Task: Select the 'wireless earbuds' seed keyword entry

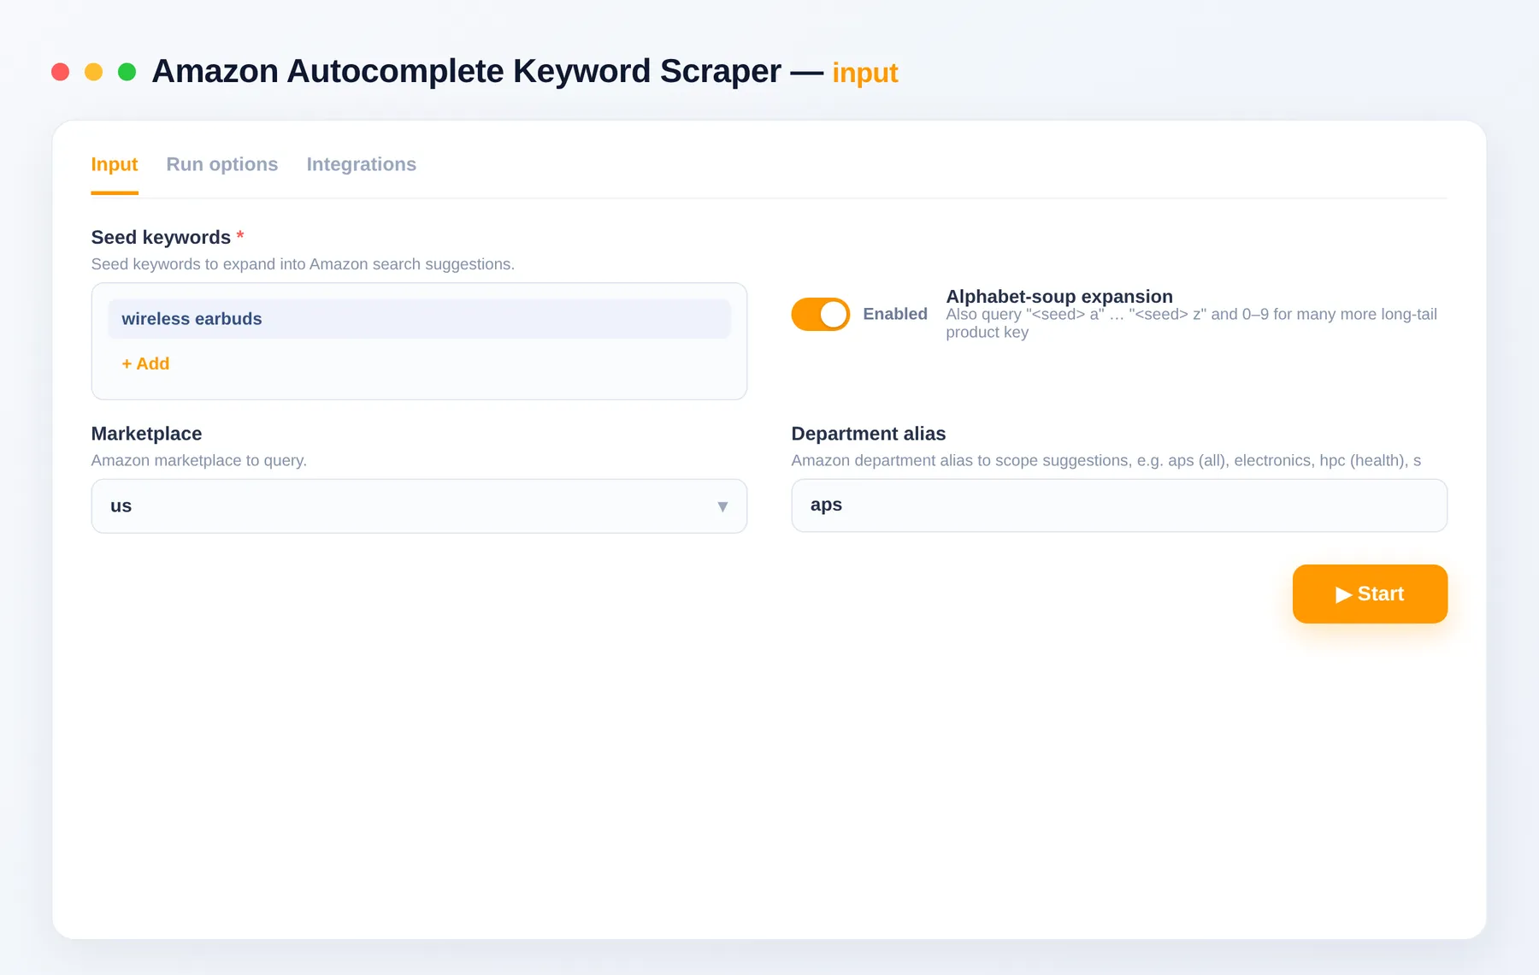Action: 419,319
